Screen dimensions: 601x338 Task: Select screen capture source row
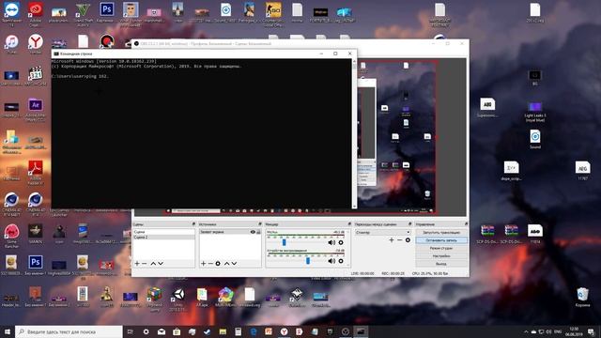[x=230, y=232]
